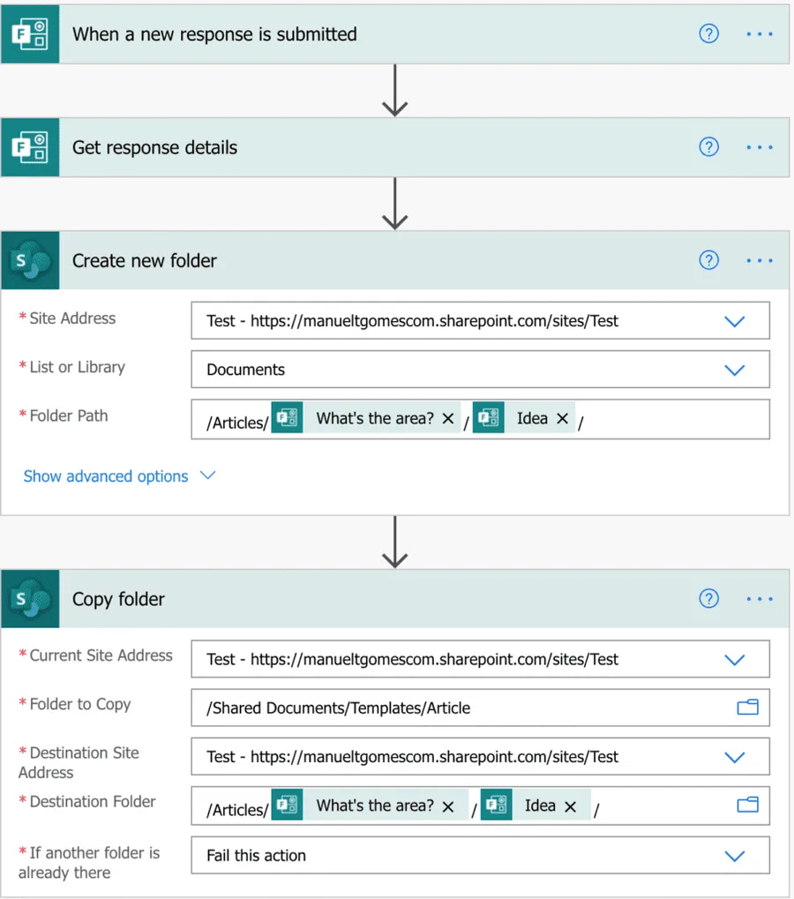
Task: Open ellipsis menu on Copy folder step
Action: (759, 599)
